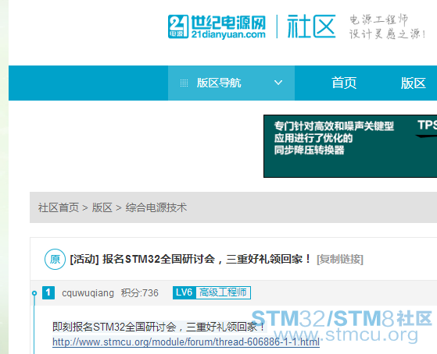Click the 社区首页 breadcrumb link
The image size is (437, 354).
click(59, 207)
